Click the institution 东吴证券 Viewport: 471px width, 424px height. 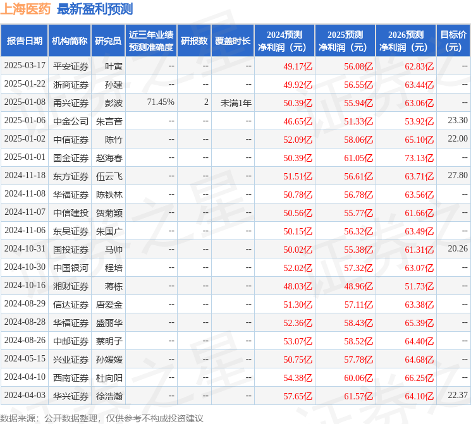(x=71, y=231)
